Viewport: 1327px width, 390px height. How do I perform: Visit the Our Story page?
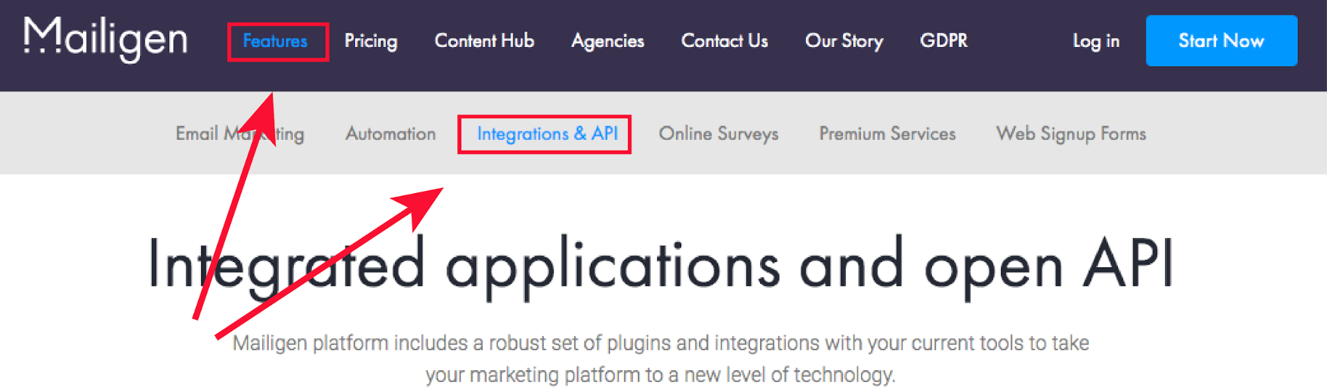coord(844,41)
